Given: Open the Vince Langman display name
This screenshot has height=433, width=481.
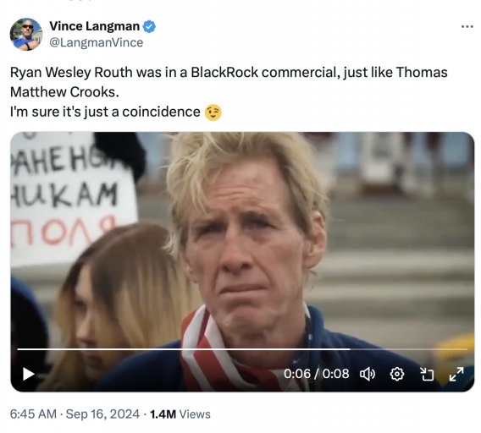Looking at the screenshot, I should [x=95, y=26].
